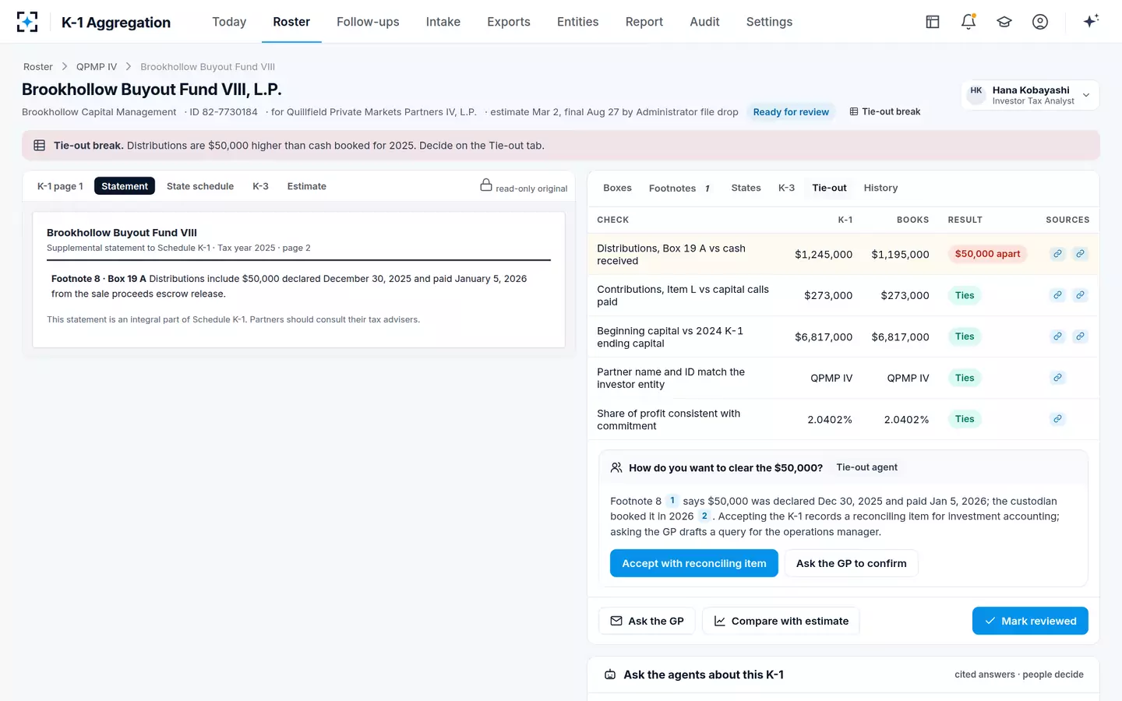The height and width of the screenshot is (701, 1122).
Task: Go to Roster breadcrumb link
Action: [38, 67]
